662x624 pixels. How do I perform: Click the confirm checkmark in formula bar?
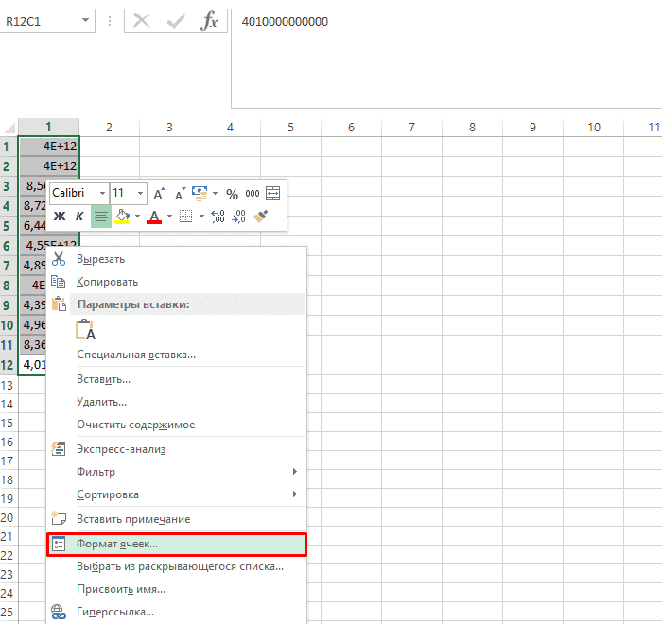[x=176, y=21]
